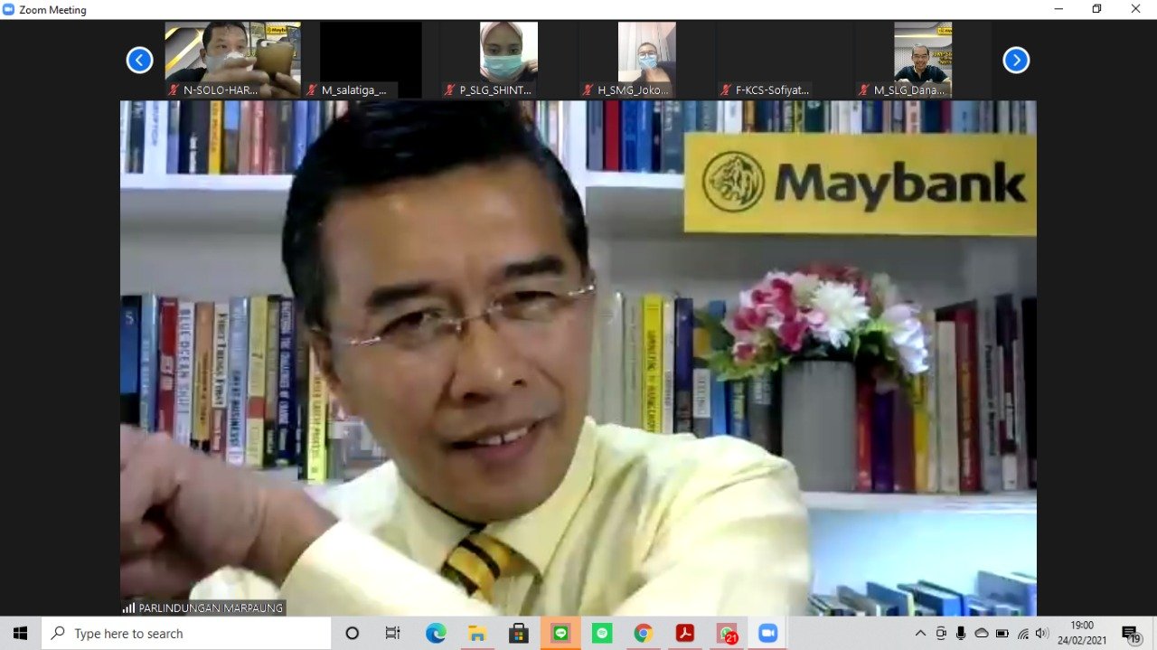Click the taskbar search box

186,633
